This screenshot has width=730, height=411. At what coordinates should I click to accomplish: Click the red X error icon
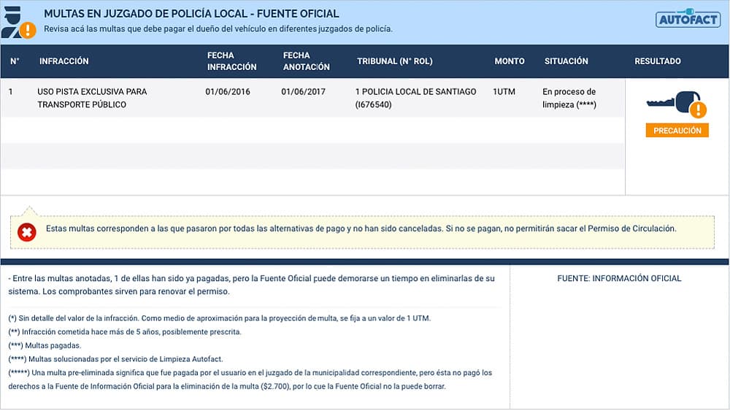27,232
